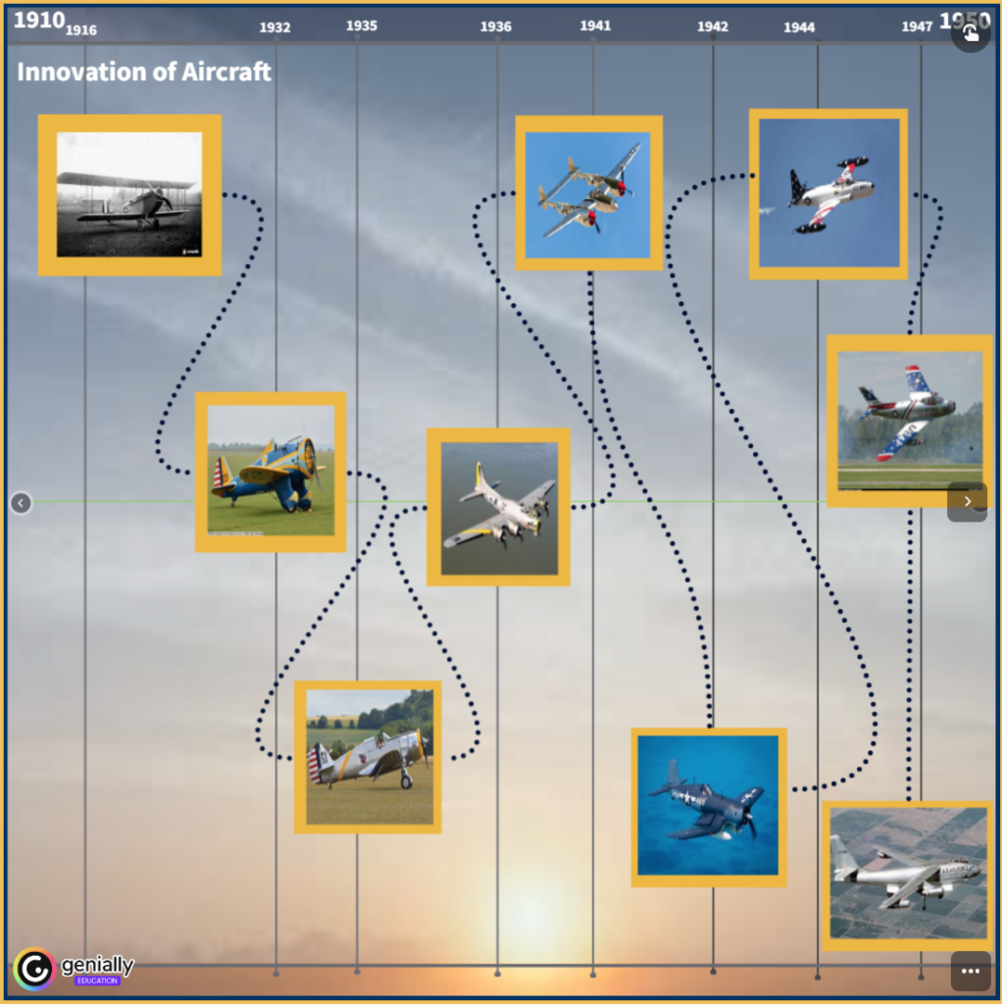Viewport: 1002px width, 1004px height.
Task: Click the four-engine bomber photo
Action: pyautogui.click(x=498, y=507)
